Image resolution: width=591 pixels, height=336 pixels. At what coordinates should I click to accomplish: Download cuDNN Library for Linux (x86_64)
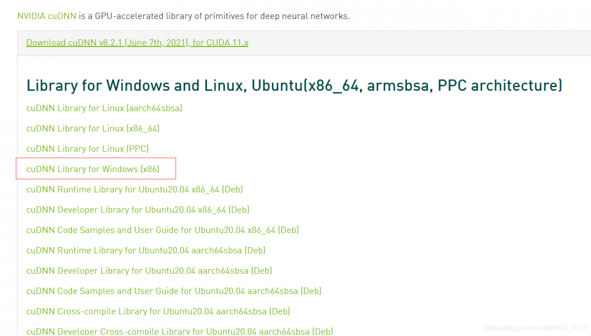coord(93,129)
